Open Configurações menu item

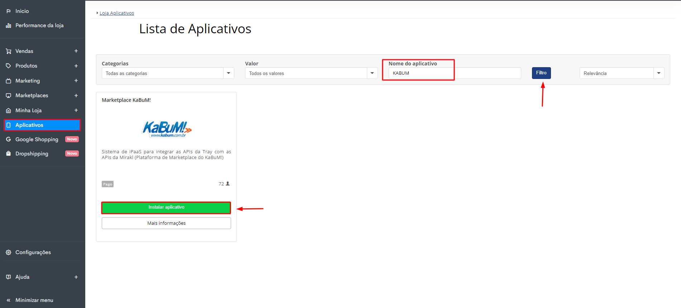tap(33, 253)
